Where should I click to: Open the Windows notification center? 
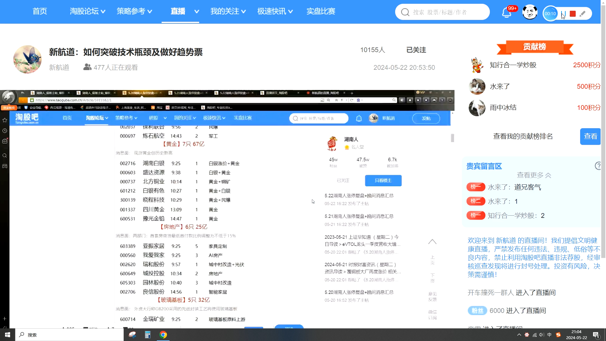point(596,335)
